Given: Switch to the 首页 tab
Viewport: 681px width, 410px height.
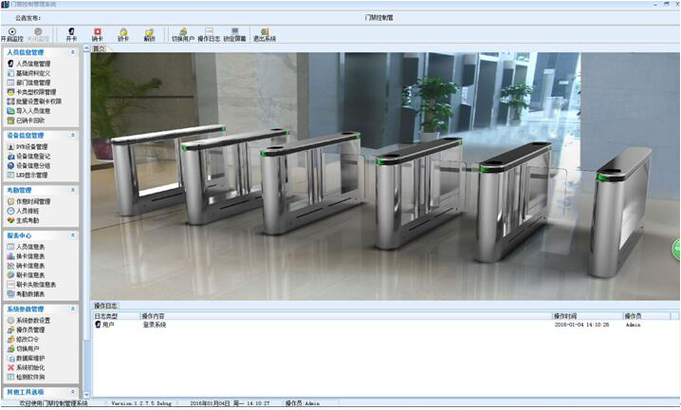Looking at the screenshot, I should [100, 47].
